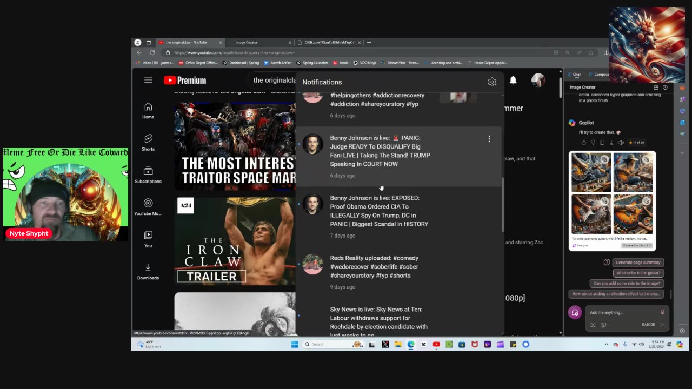Viewport: 692px width, 389px height.
Task: Click the 'Generate page summary' suggestion
Action: click(x=638, y=263)
